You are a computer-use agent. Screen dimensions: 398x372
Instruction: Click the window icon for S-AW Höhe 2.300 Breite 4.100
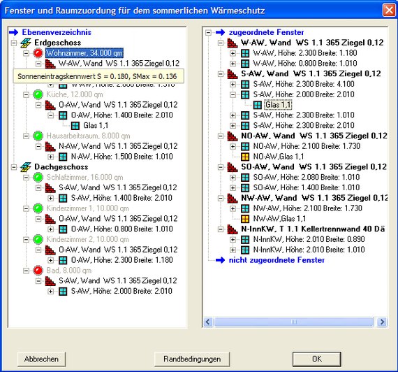(245, 84)
